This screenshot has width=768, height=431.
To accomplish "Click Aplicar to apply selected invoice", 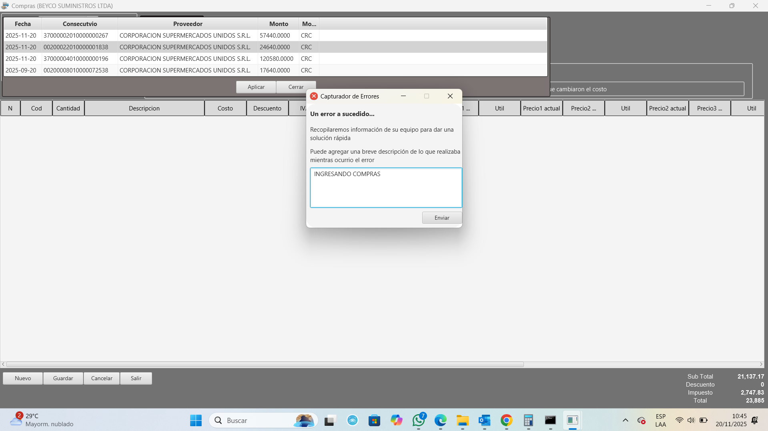I will [x=256, y=87].
